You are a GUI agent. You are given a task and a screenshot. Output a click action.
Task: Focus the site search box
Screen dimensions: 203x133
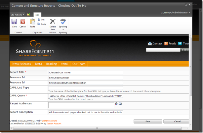click(x=163, y=50)
